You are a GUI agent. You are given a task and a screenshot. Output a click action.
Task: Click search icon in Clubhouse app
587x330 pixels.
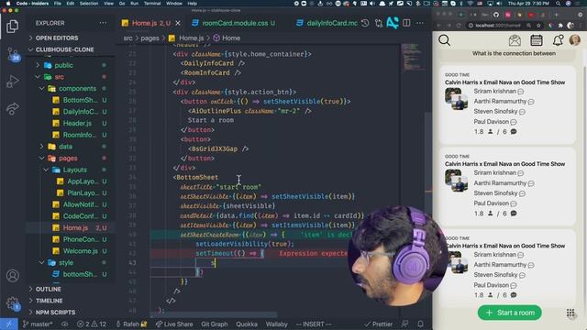pos(444,40)
